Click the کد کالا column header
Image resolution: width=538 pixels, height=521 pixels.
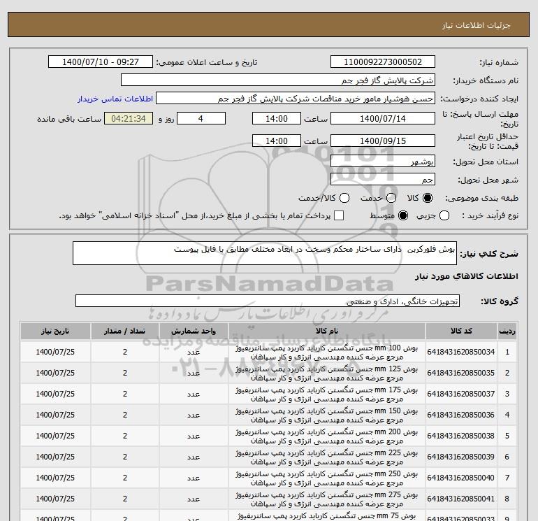click(461, 331)
